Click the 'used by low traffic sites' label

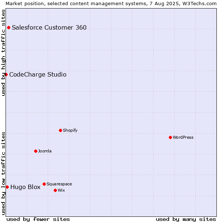click(3, 174)
